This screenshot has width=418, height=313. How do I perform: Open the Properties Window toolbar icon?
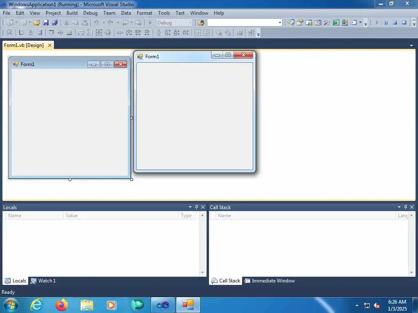click(300, 23)
